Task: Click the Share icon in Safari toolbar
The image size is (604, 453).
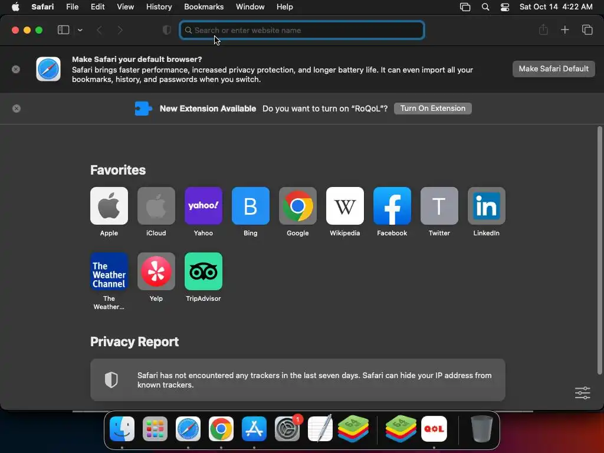Action: (x=543, y=29)
